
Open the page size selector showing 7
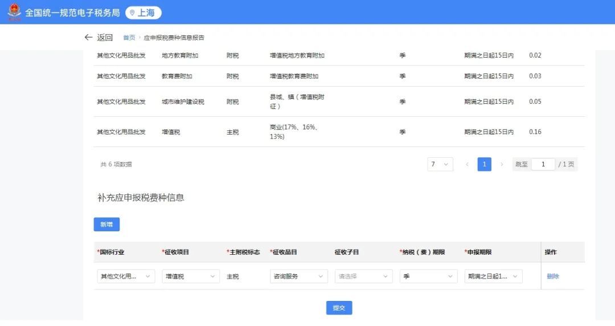coord(440,164)
